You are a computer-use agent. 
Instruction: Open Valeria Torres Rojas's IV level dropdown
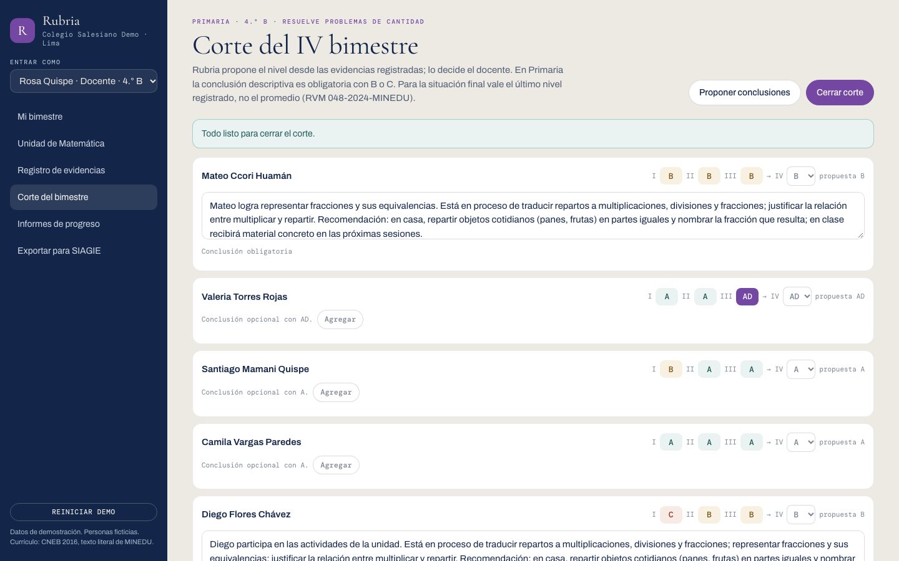797,297
